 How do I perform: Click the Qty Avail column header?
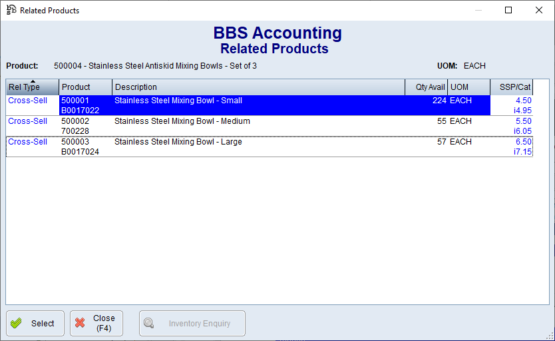tap(426, 87)
